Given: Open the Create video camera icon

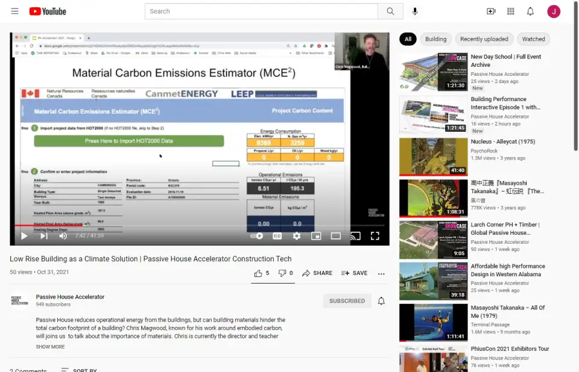Looking at the screenshot, I should [x=491, y=11].
